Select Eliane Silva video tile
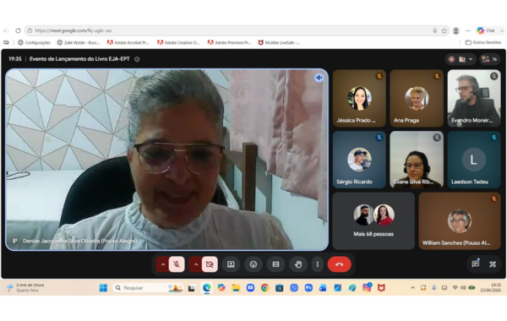The image size is (507, 321). (417, 160)
